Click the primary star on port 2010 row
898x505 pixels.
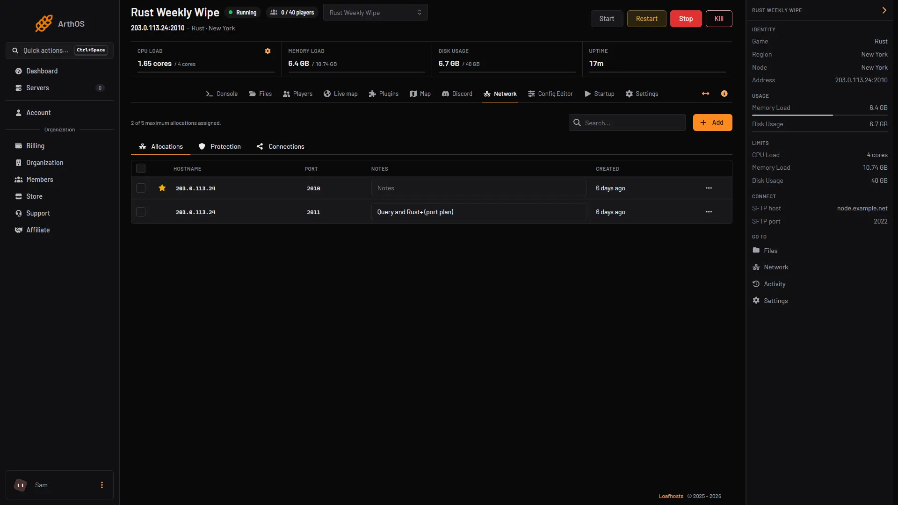click(x=162, y=188)
